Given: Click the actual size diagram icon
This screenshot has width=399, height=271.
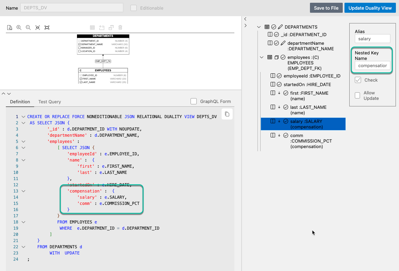Looking at the screenshot, I should 38,28.
